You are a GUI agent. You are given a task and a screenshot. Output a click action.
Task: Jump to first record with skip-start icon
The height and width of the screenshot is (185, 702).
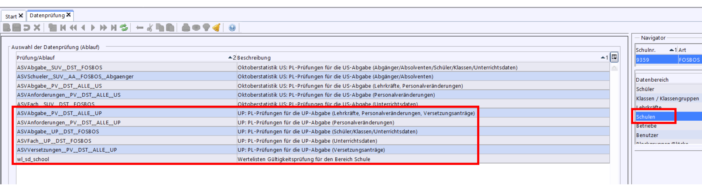tap(63, 28)
